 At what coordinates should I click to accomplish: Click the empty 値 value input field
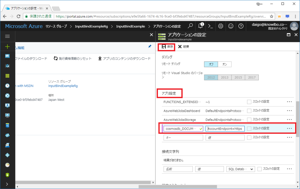click(x=225, y=137)
